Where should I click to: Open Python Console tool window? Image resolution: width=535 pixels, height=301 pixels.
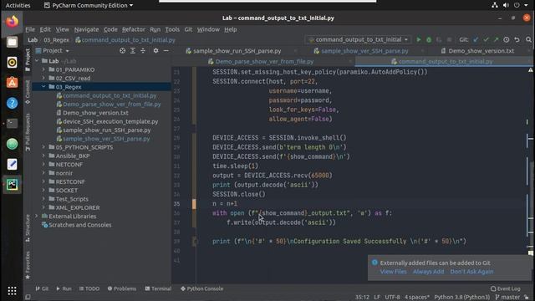point(201,288)
